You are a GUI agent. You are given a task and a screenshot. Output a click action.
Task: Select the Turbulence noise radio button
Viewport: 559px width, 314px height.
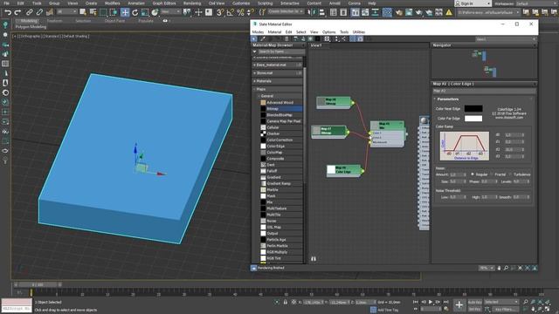(x=510, y=174)
